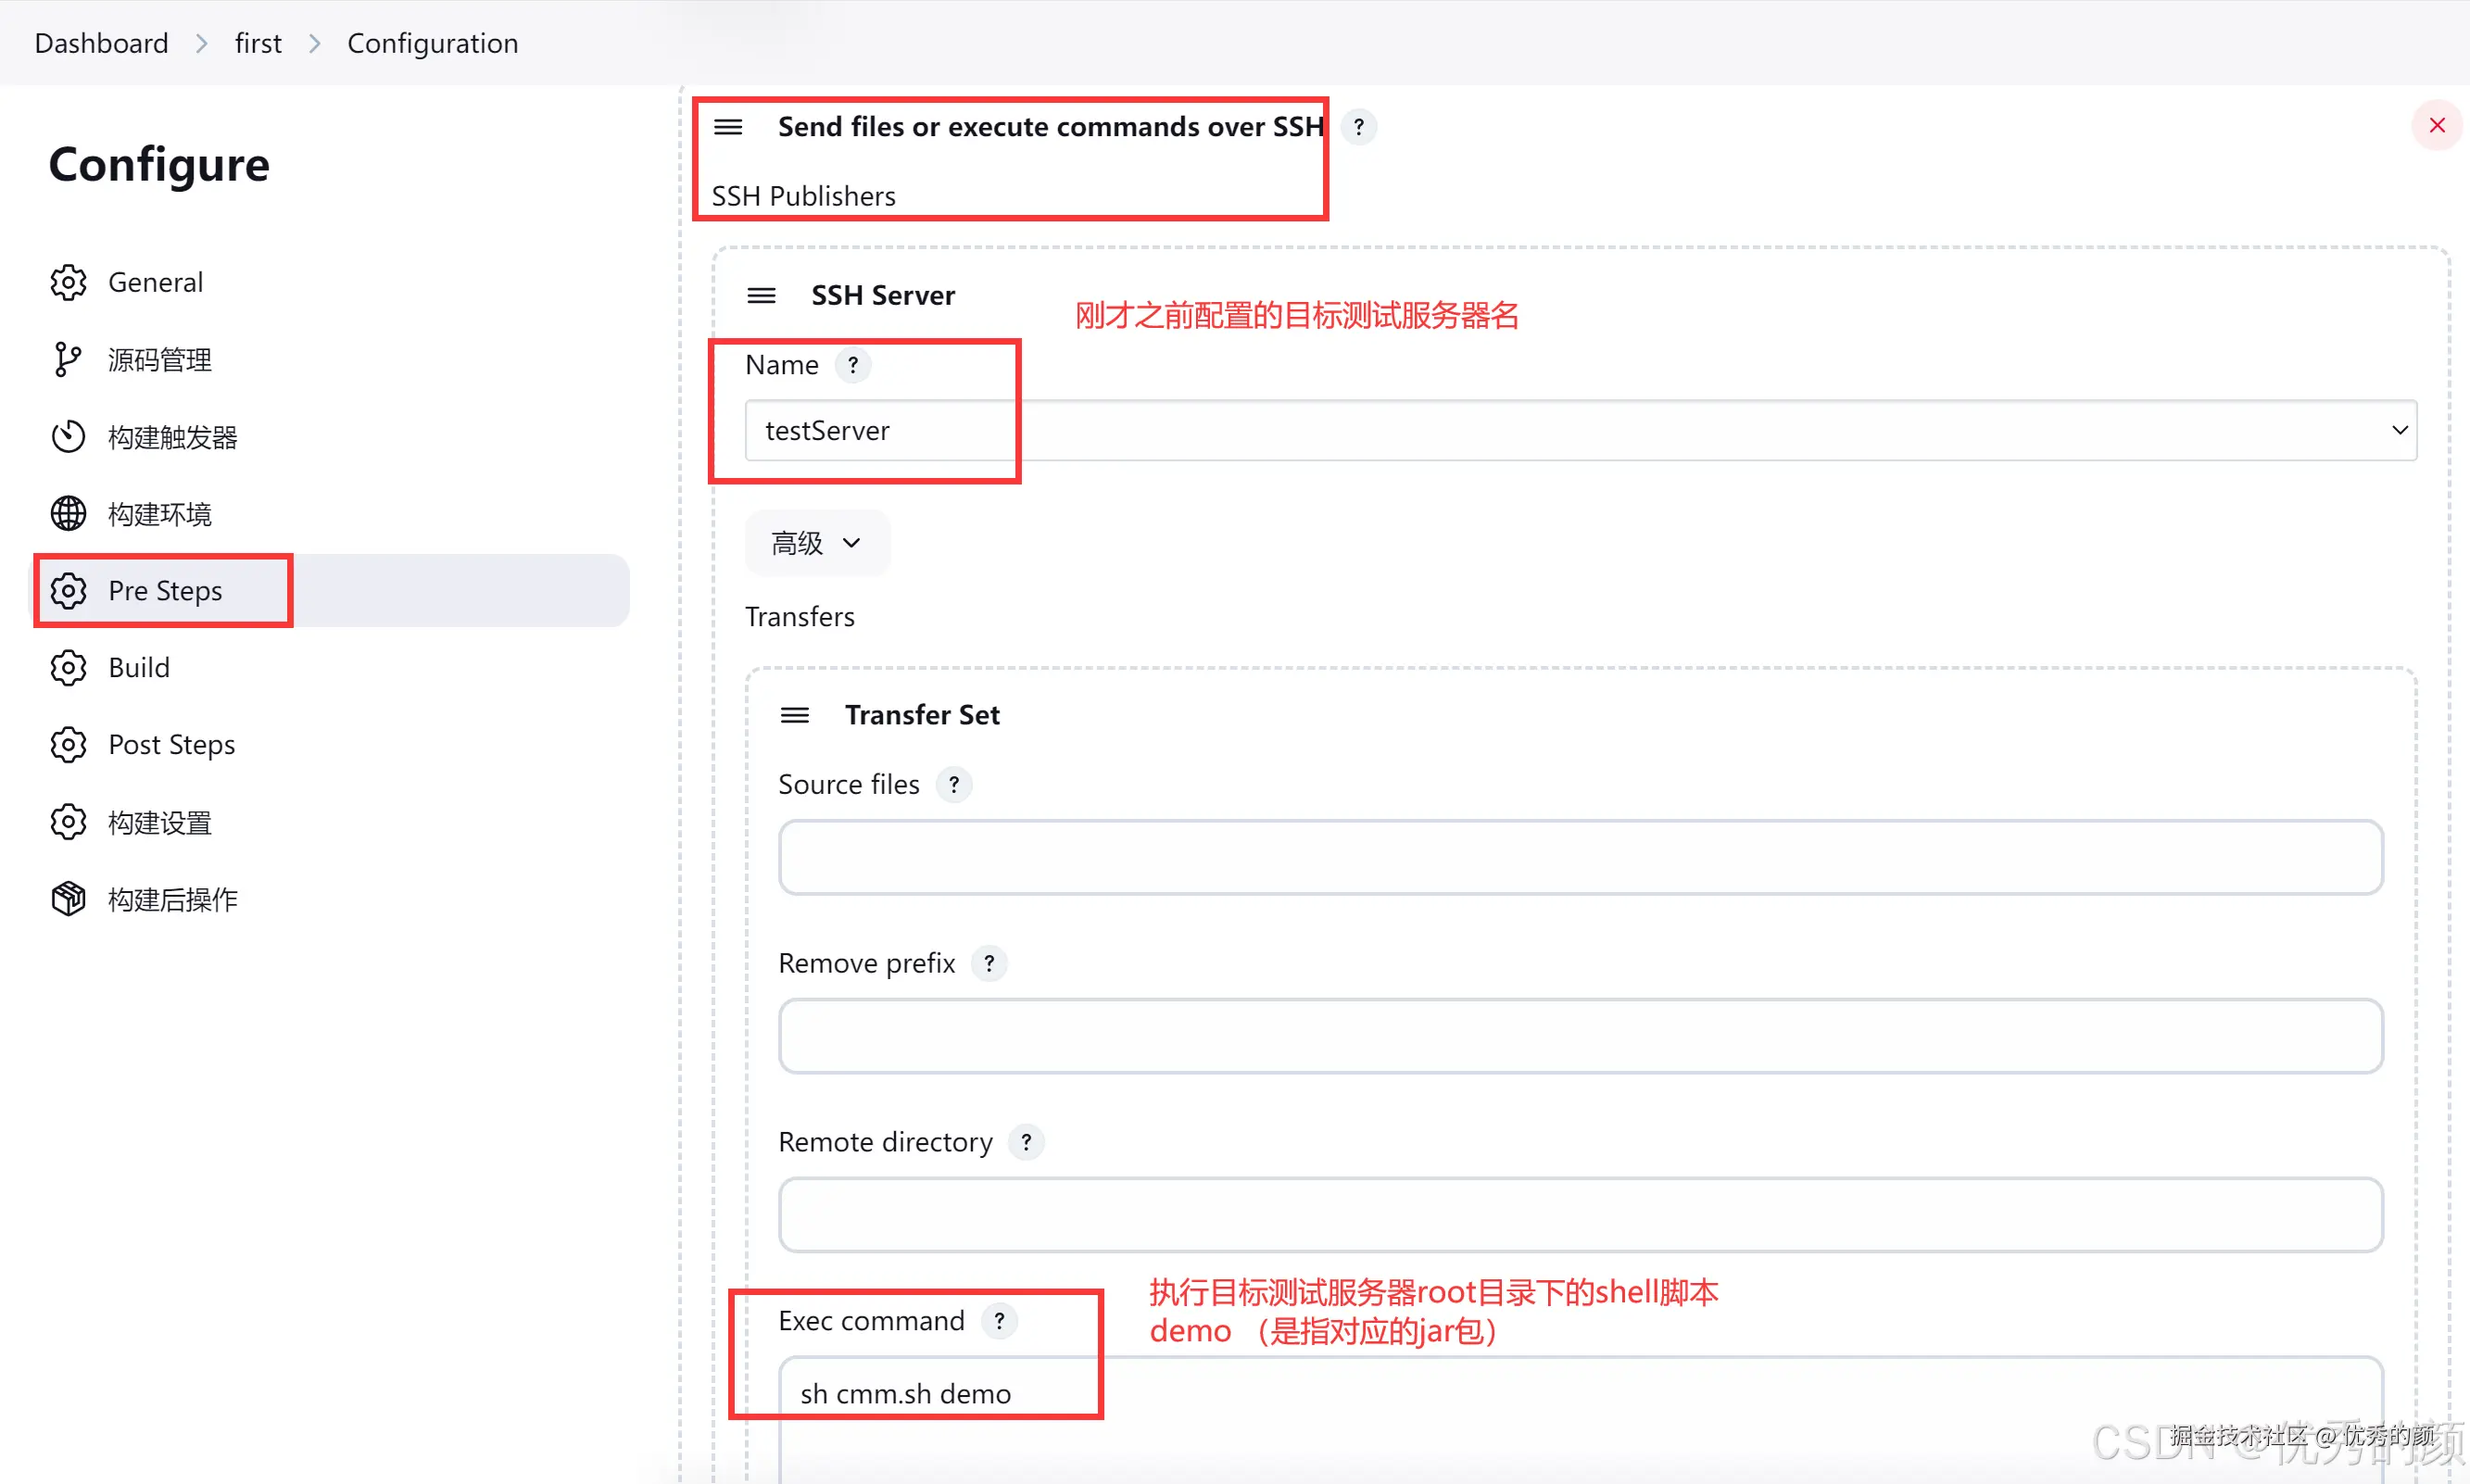Viewport: 2470px width, 1484px height.
Task: Click the Remote directory help icon
Action: click(x=1025, y=1142)
